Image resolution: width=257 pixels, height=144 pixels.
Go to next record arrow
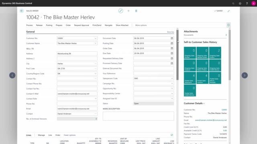pyautogui.click(x=245, y=75)
